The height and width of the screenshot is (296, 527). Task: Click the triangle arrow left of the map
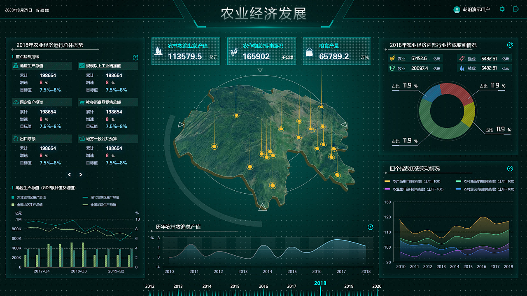[x=181, y=125]
